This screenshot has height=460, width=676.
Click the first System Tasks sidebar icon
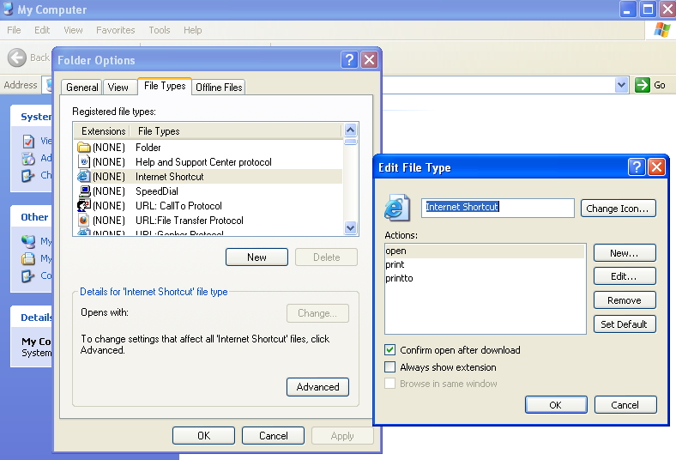click(x=28, y=141)
